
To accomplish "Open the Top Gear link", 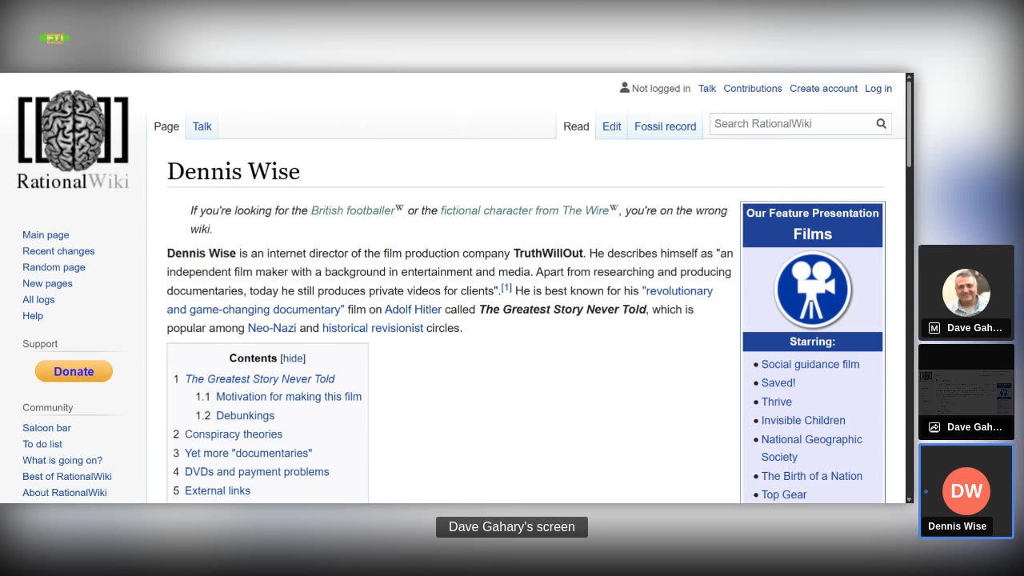I will [784, 494].
